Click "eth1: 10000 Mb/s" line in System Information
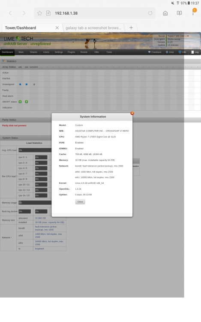Screen dimensions: 201x322 click(95, 177)
